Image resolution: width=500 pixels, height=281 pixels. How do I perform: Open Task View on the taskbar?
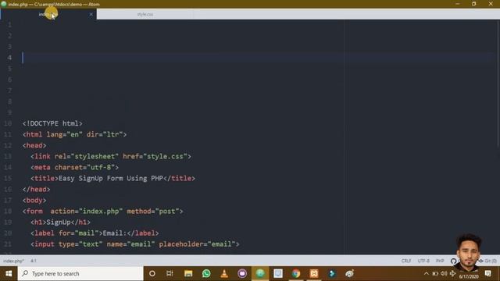coord(170,274)
